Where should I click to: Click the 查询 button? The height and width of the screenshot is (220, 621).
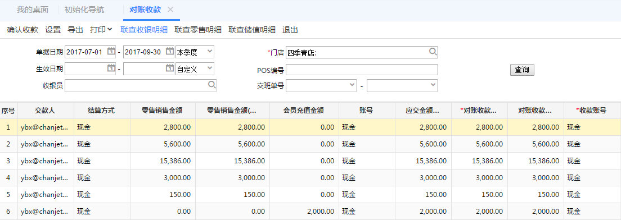coord(522,70)
